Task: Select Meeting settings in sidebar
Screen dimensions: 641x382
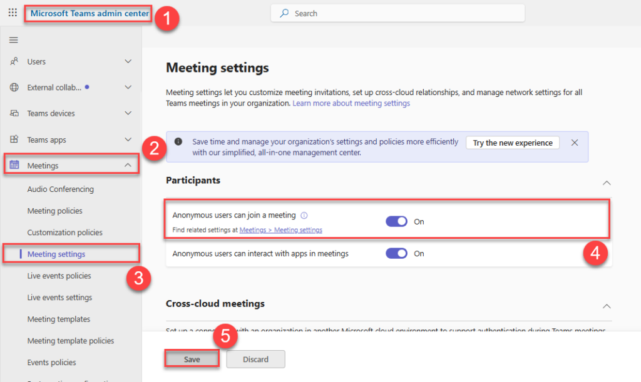Action: [x=56, y=254]
